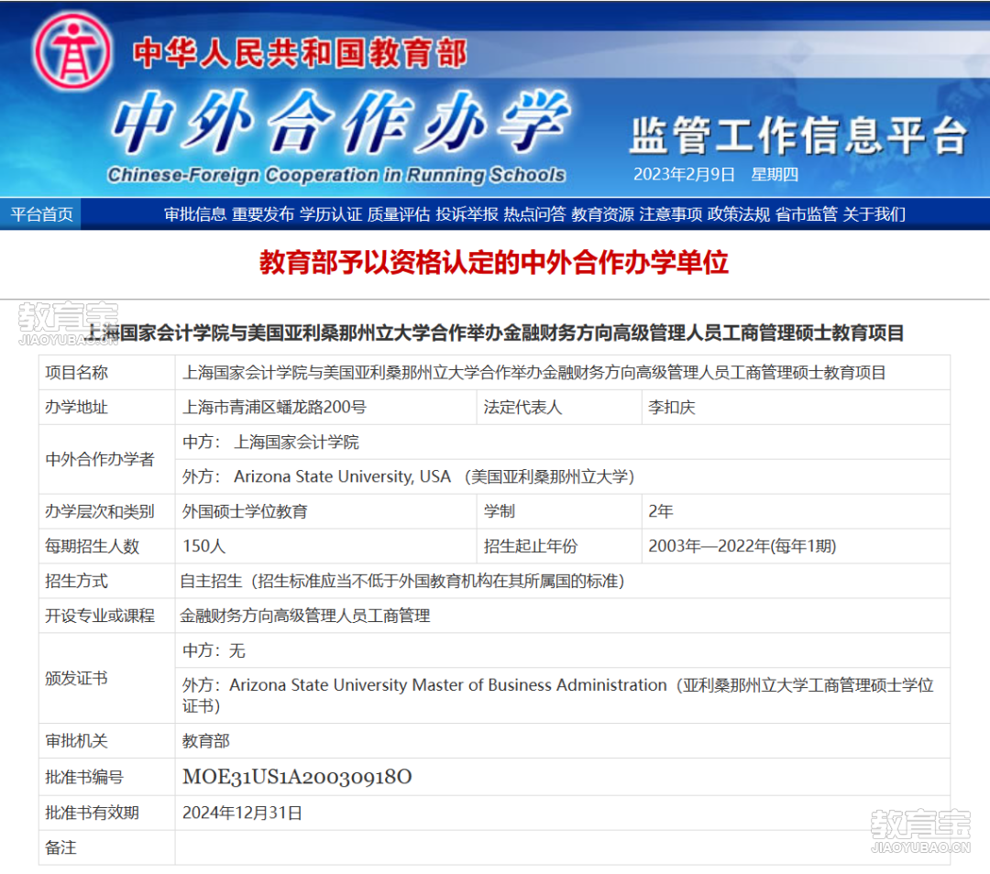Click the red heading 教育部予以资格认定的中外合作办学单位
990x874 pixels.
pos(494,262)
